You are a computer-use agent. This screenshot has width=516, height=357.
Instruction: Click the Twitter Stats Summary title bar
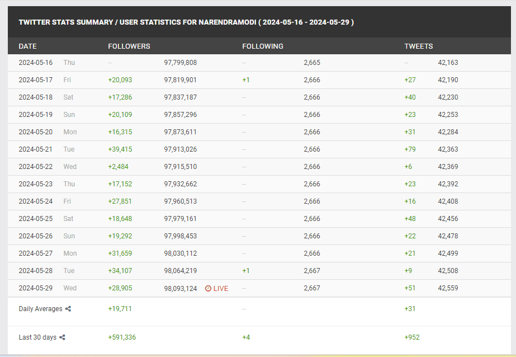186,22
